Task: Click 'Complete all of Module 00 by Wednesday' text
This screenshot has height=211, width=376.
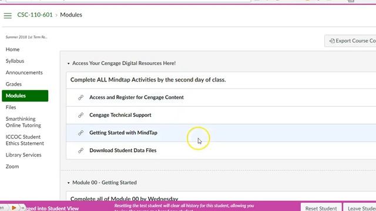Action: coord(124,199)
